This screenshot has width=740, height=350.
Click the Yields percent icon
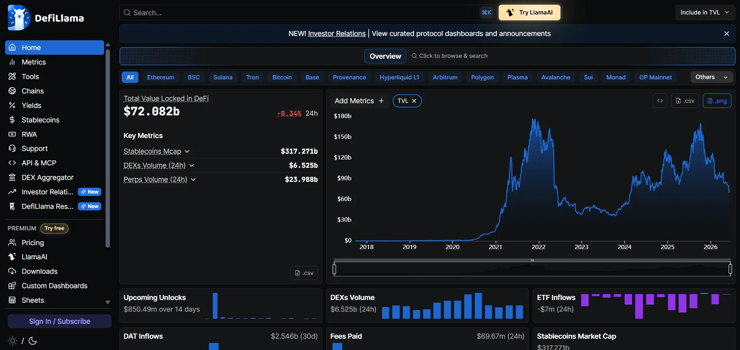12,105
